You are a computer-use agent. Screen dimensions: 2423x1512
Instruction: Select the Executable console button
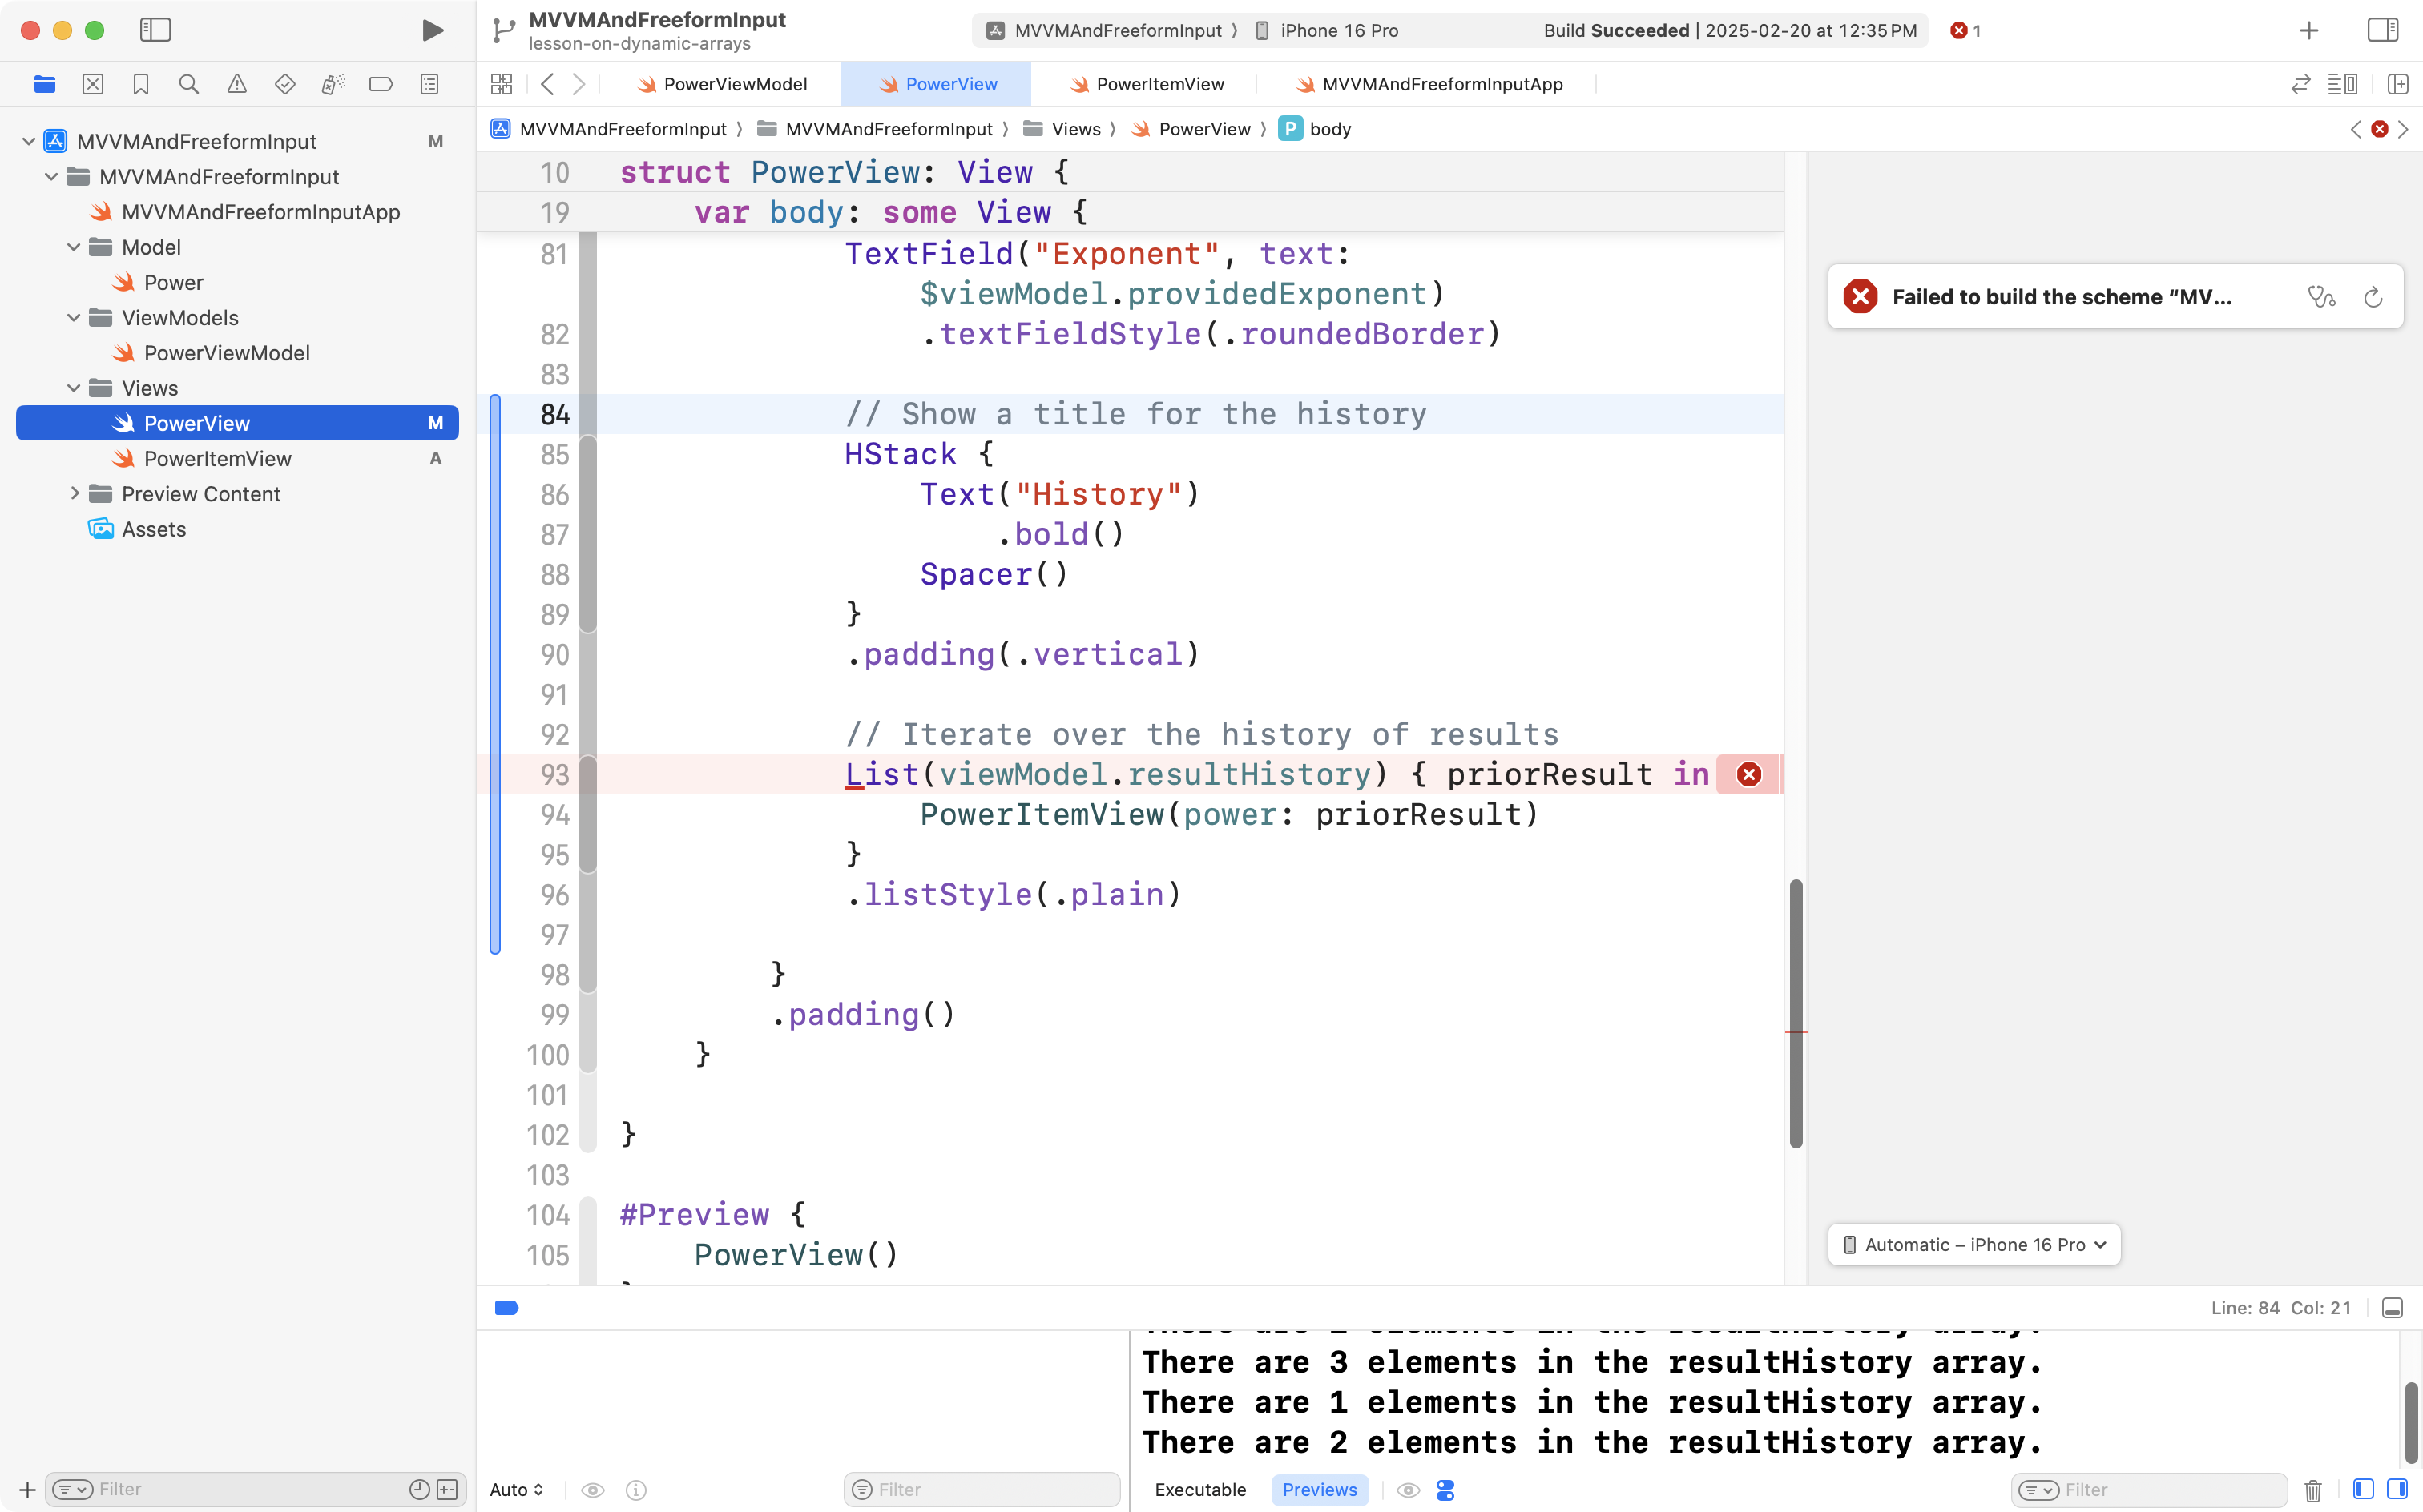(x=1199, y=1490)
